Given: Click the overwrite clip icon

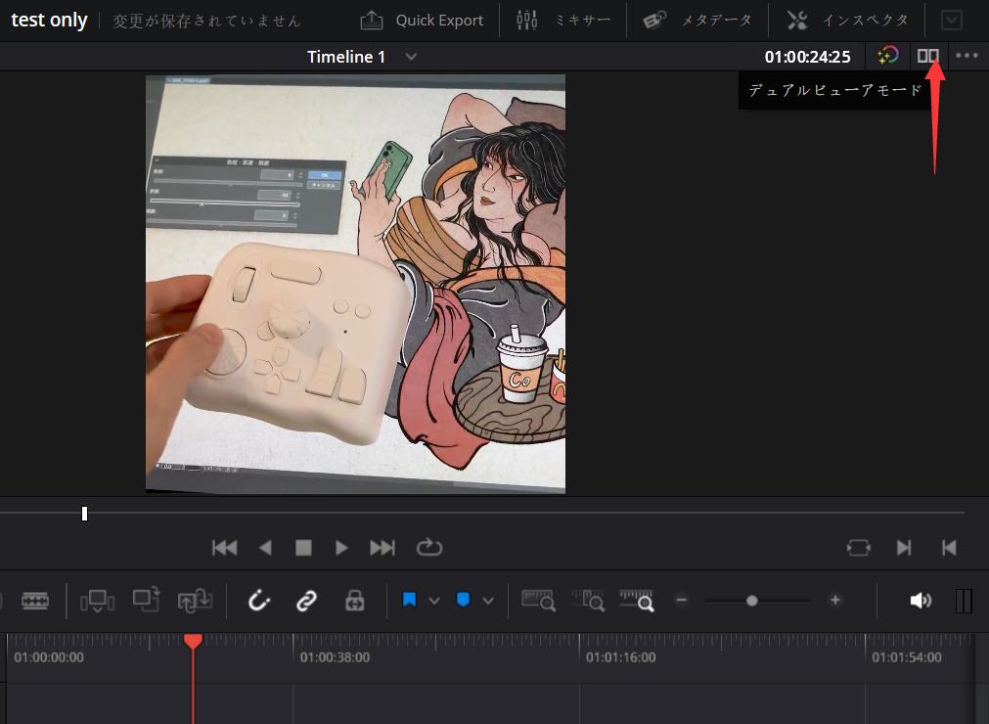Looking at the screenshot, I should click(x=147, y=600).
